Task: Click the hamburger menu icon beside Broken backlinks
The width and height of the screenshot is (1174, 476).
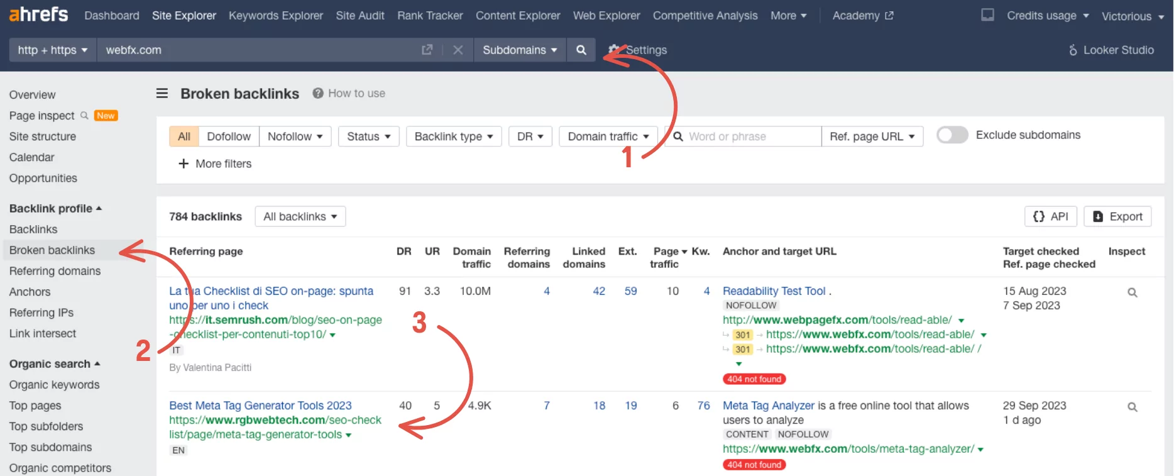Action: click(162, 94)
